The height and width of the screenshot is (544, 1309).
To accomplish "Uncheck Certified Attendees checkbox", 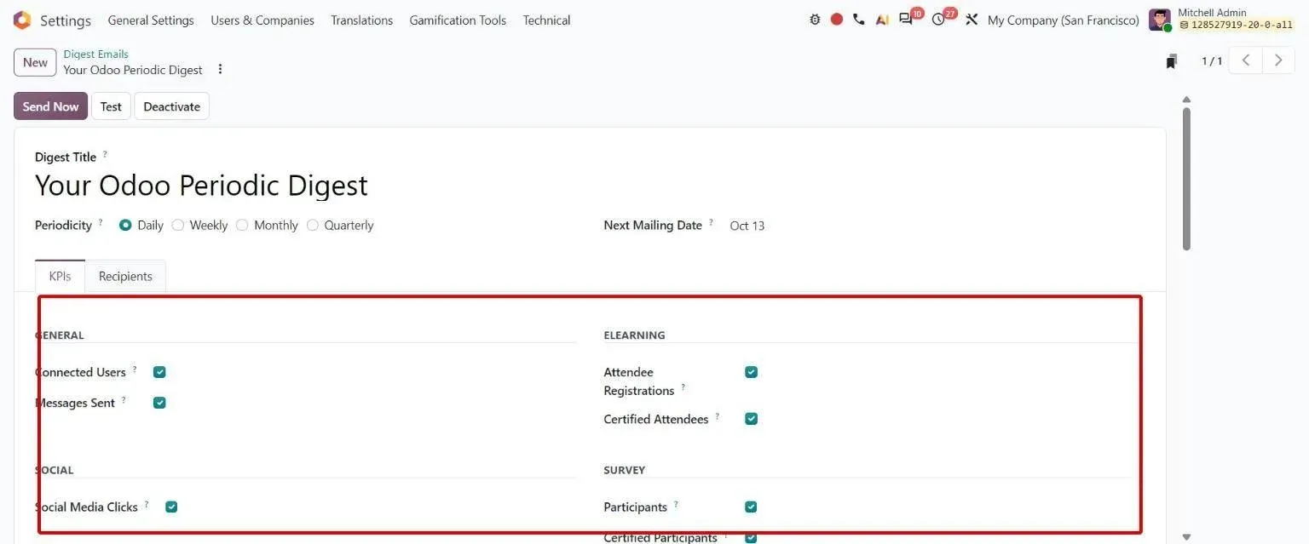I will pyautogui.click(x=751, y=419).
